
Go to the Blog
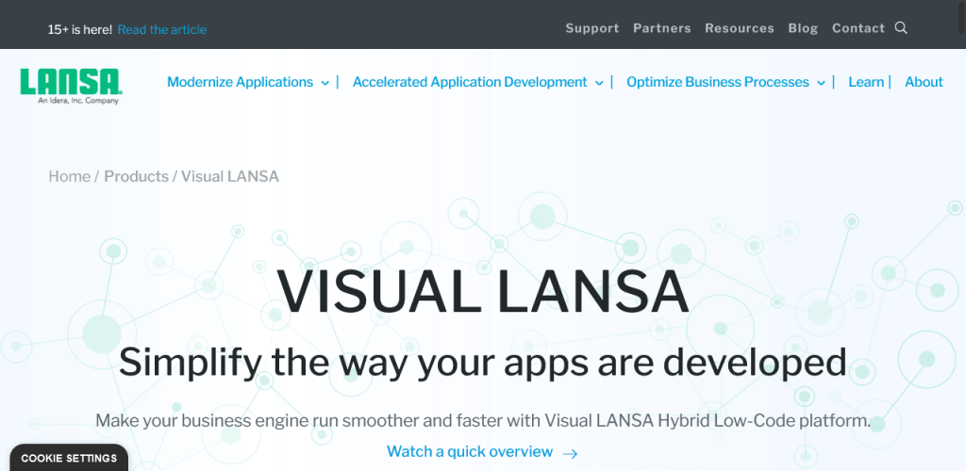click(x=803, y=28)
